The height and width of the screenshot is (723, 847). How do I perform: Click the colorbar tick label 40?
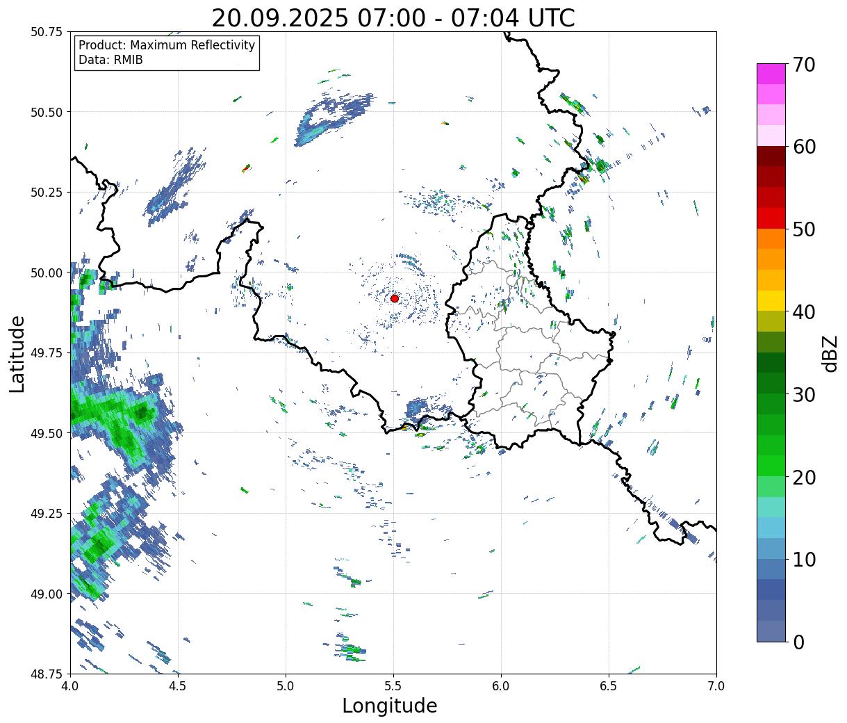[x=804, y=312]
